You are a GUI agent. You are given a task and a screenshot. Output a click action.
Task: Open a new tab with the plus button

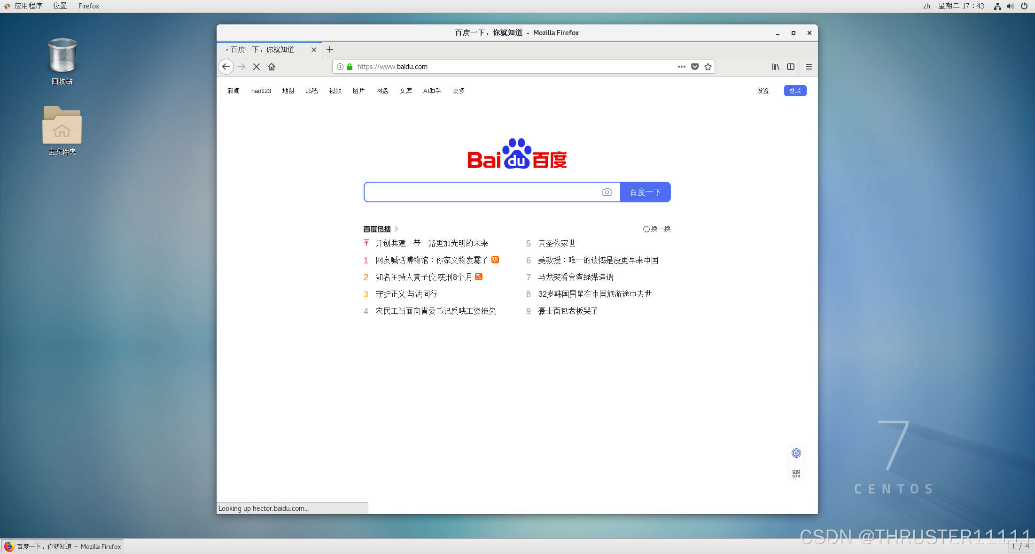[330, 49]
